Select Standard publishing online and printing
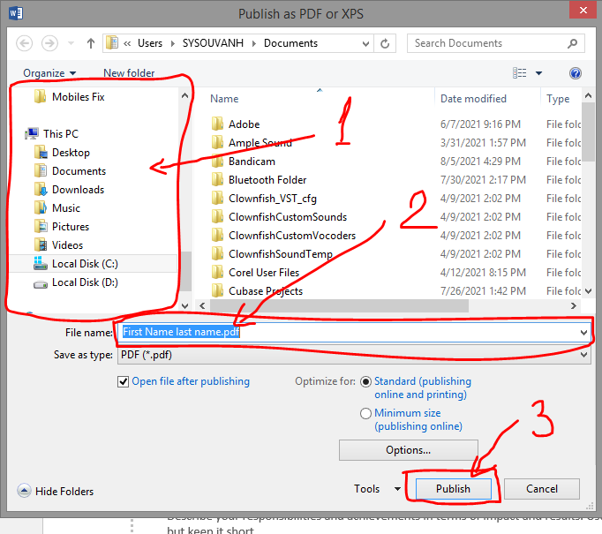The height and width of the screenshot is (534, 602). click(x=365, y=381)
